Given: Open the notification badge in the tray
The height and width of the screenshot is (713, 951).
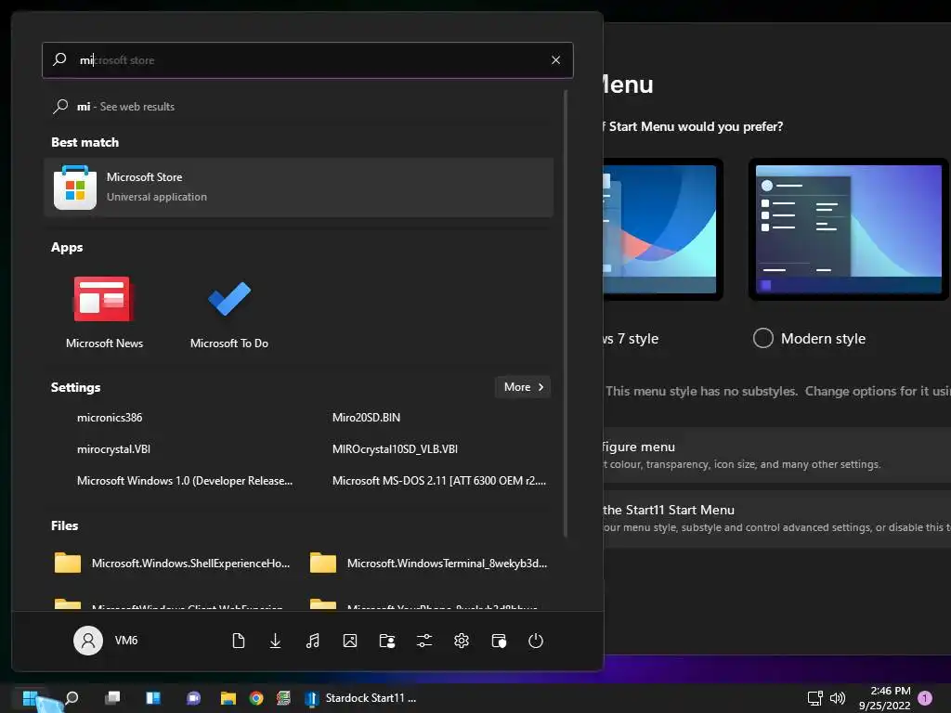Looking at the screenshot, I should (925, 698).
